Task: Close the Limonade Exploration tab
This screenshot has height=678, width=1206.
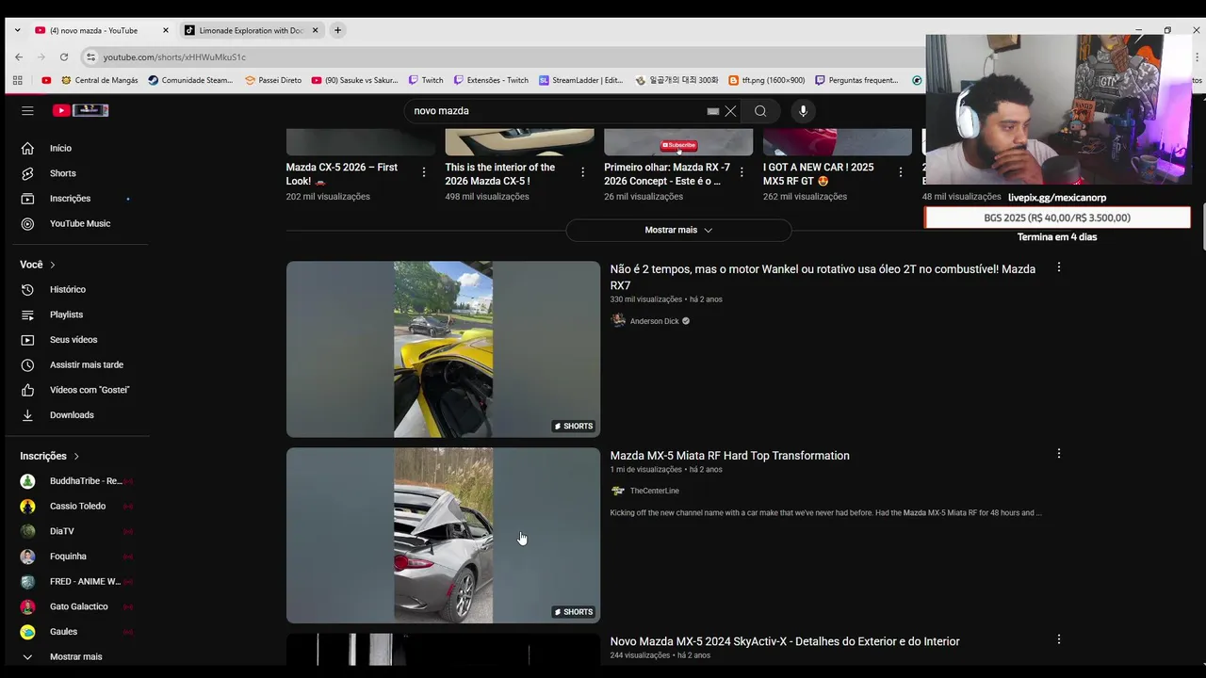Action: [316, 30]
